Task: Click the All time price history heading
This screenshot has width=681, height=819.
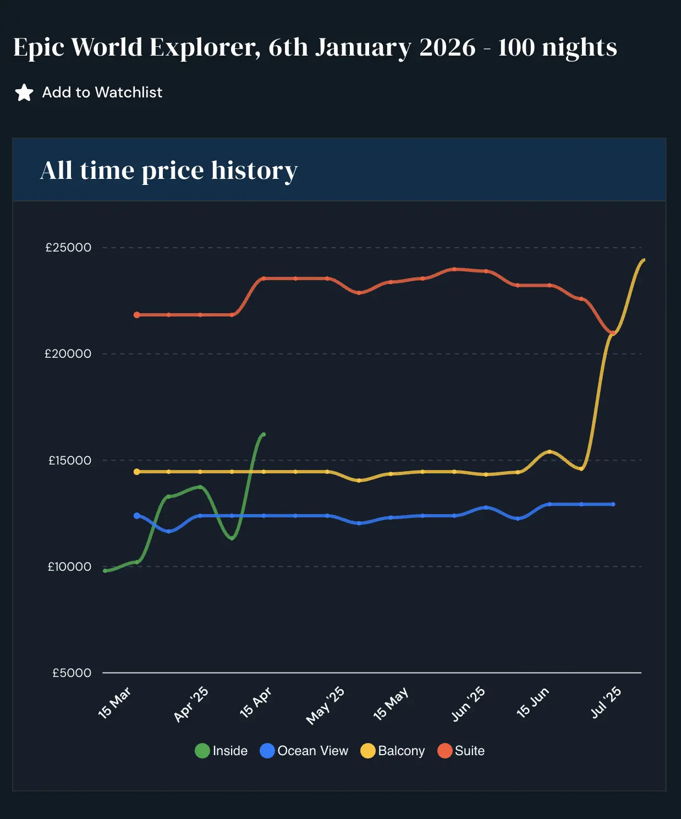Action: pos(169,170)
